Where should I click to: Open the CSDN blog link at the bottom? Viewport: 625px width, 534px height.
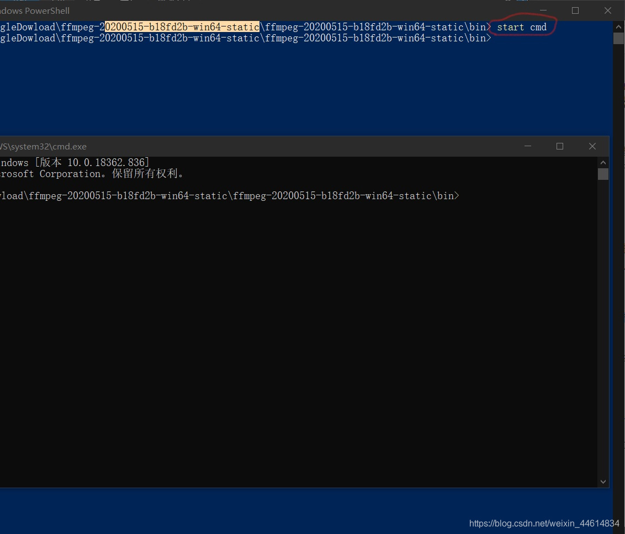pyautogui.click(x=544, y=523)
